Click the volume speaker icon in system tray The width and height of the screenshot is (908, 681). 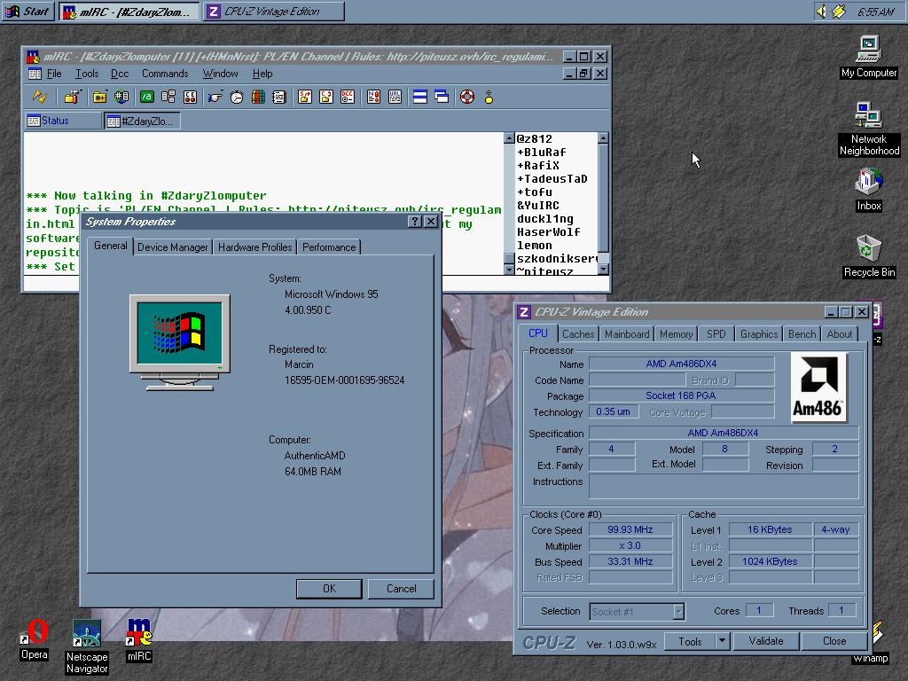tap(820, 11)
